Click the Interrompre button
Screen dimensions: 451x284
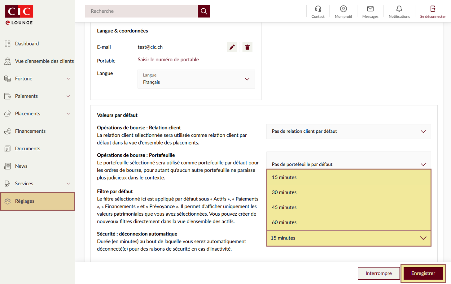click(379, 273)
